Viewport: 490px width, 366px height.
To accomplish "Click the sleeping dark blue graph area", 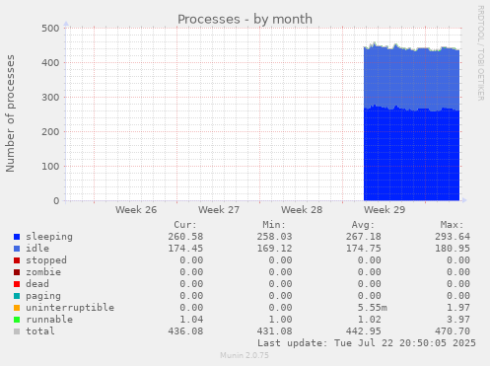I will click(411, 155).
